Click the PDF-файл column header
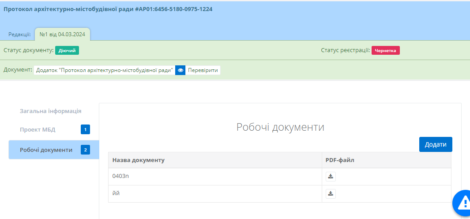470x219 pixels. point(340,160)
